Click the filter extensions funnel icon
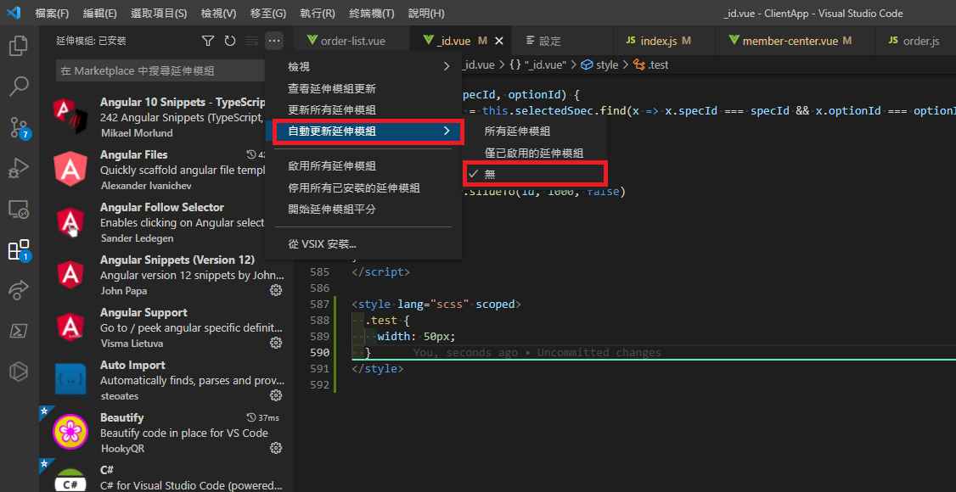The height and width of the screenshot is (492, 956). [x=208, y=41]
